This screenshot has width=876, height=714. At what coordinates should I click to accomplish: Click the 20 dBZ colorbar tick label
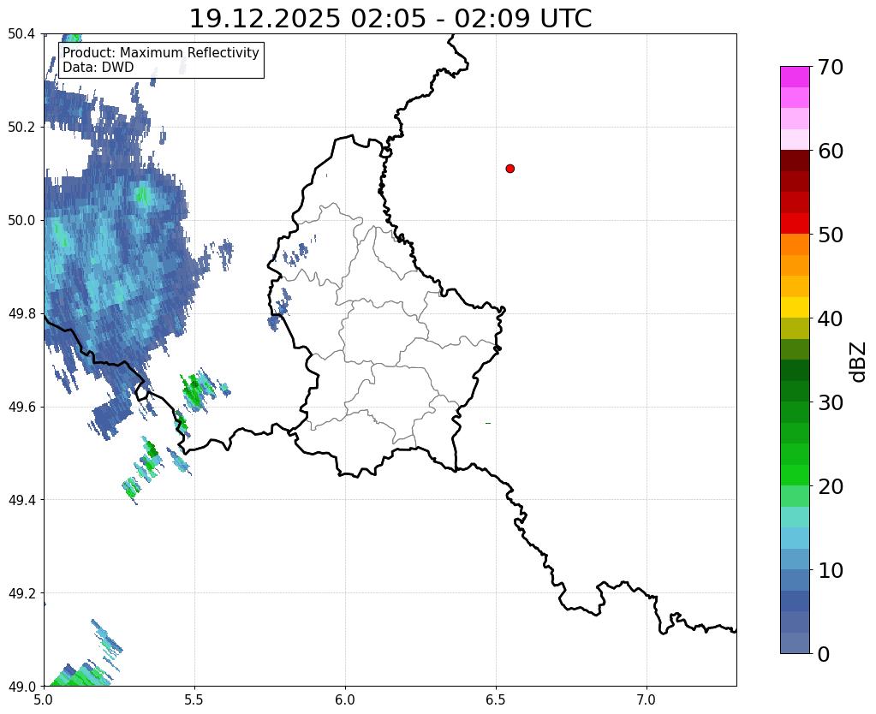(831, 486)
